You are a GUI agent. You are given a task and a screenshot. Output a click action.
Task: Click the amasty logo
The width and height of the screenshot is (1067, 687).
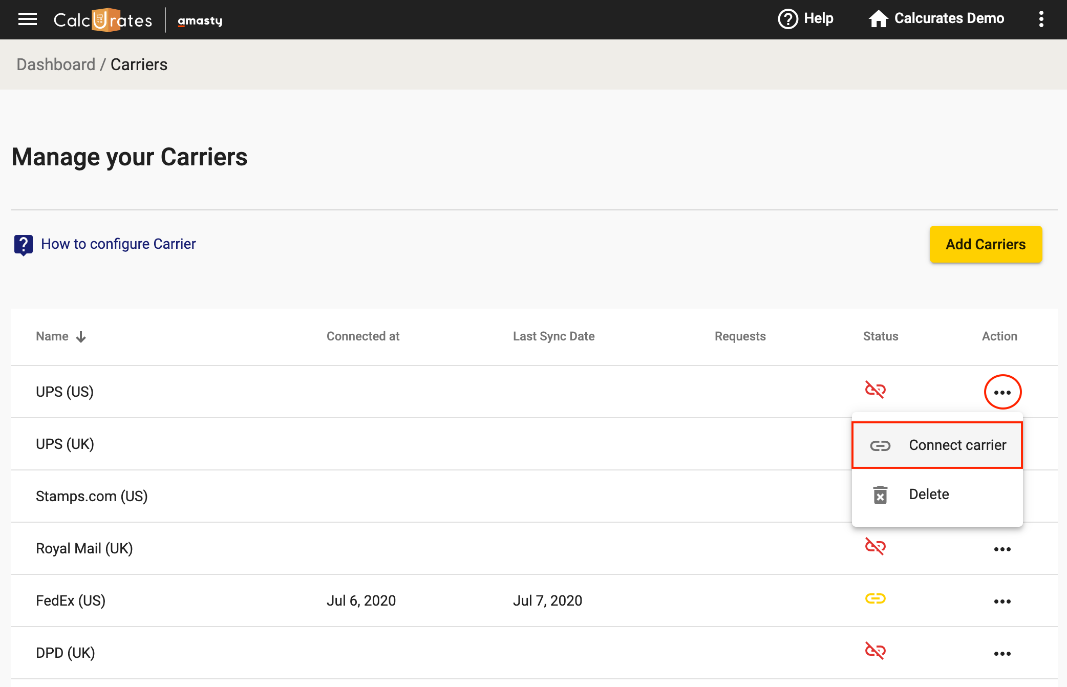point(200,21)
